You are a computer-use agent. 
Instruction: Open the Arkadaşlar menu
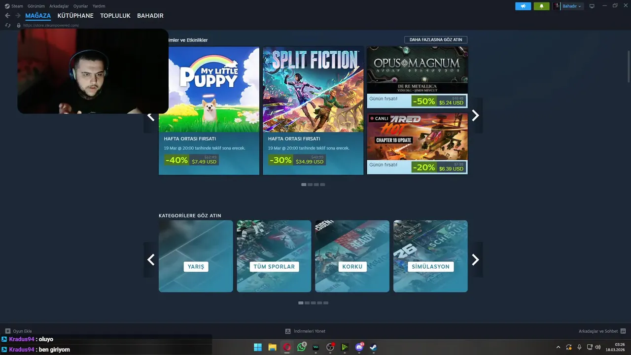[x=59, y=6]
